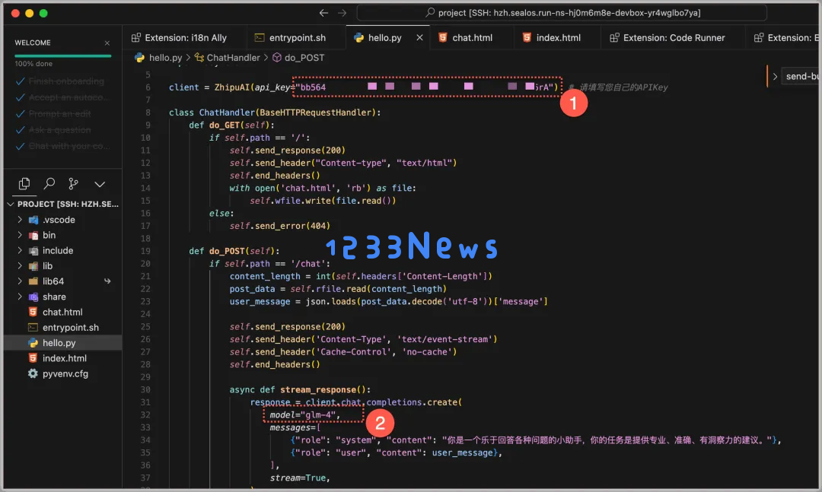Screen dimensions: 822x492
Task: Click the terminal icon on entrypoint.sh tab
Action: click(x=260, y=38)
